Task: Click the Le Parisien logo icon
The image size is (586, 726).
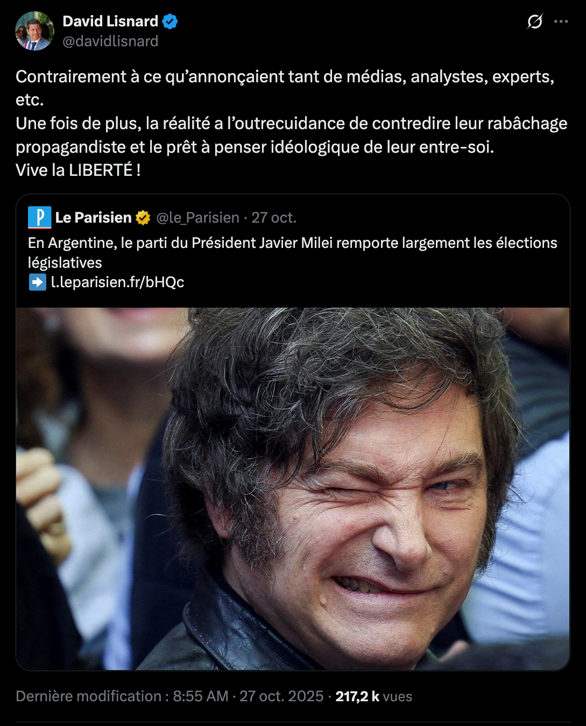Action: tap(40, 217)
